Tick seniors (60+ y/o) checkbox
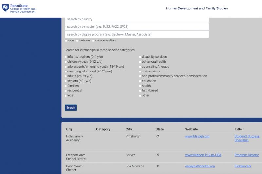Image resolution: width=262 pixels, height=174 pixels. click(66, 81)
